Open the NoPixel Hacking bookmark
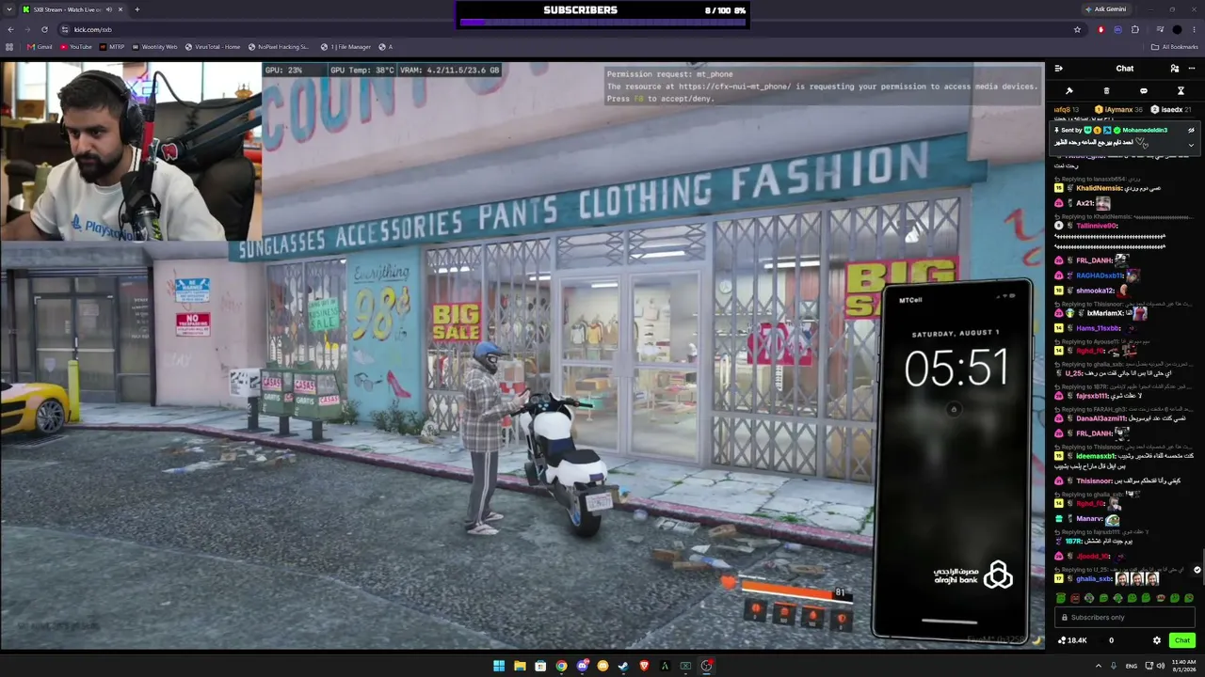The image size is (1205, 677). (279, 47)
